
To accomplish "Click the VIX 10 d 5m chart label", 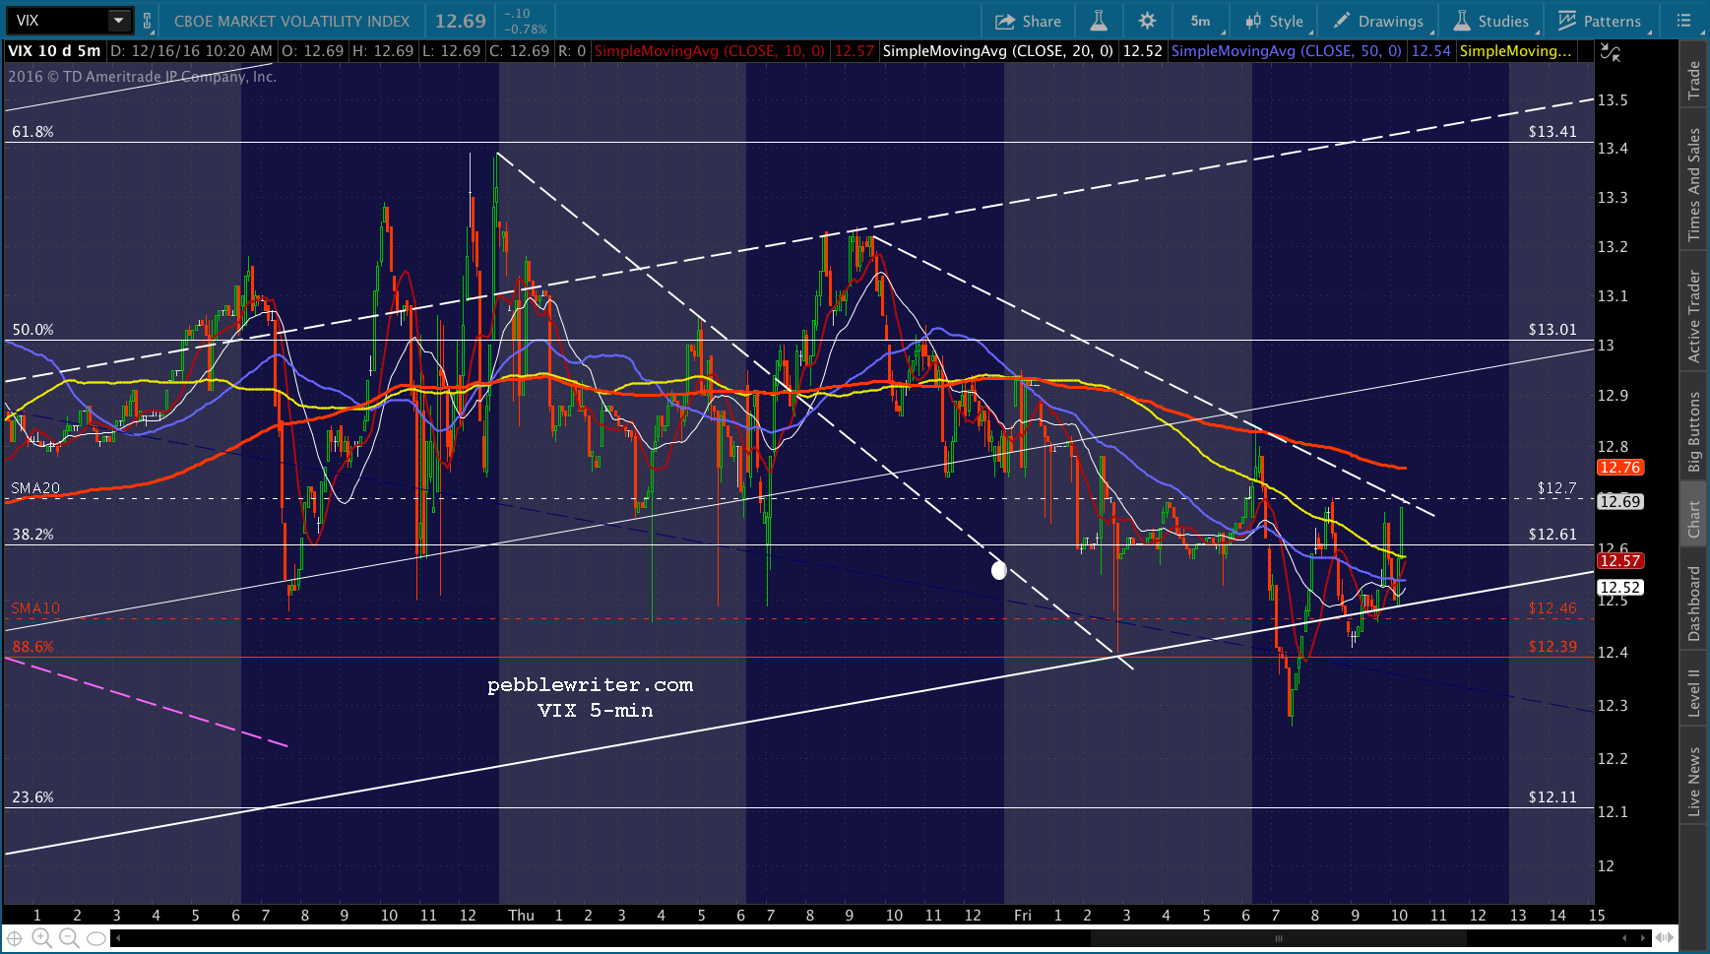I will (54, 51).
